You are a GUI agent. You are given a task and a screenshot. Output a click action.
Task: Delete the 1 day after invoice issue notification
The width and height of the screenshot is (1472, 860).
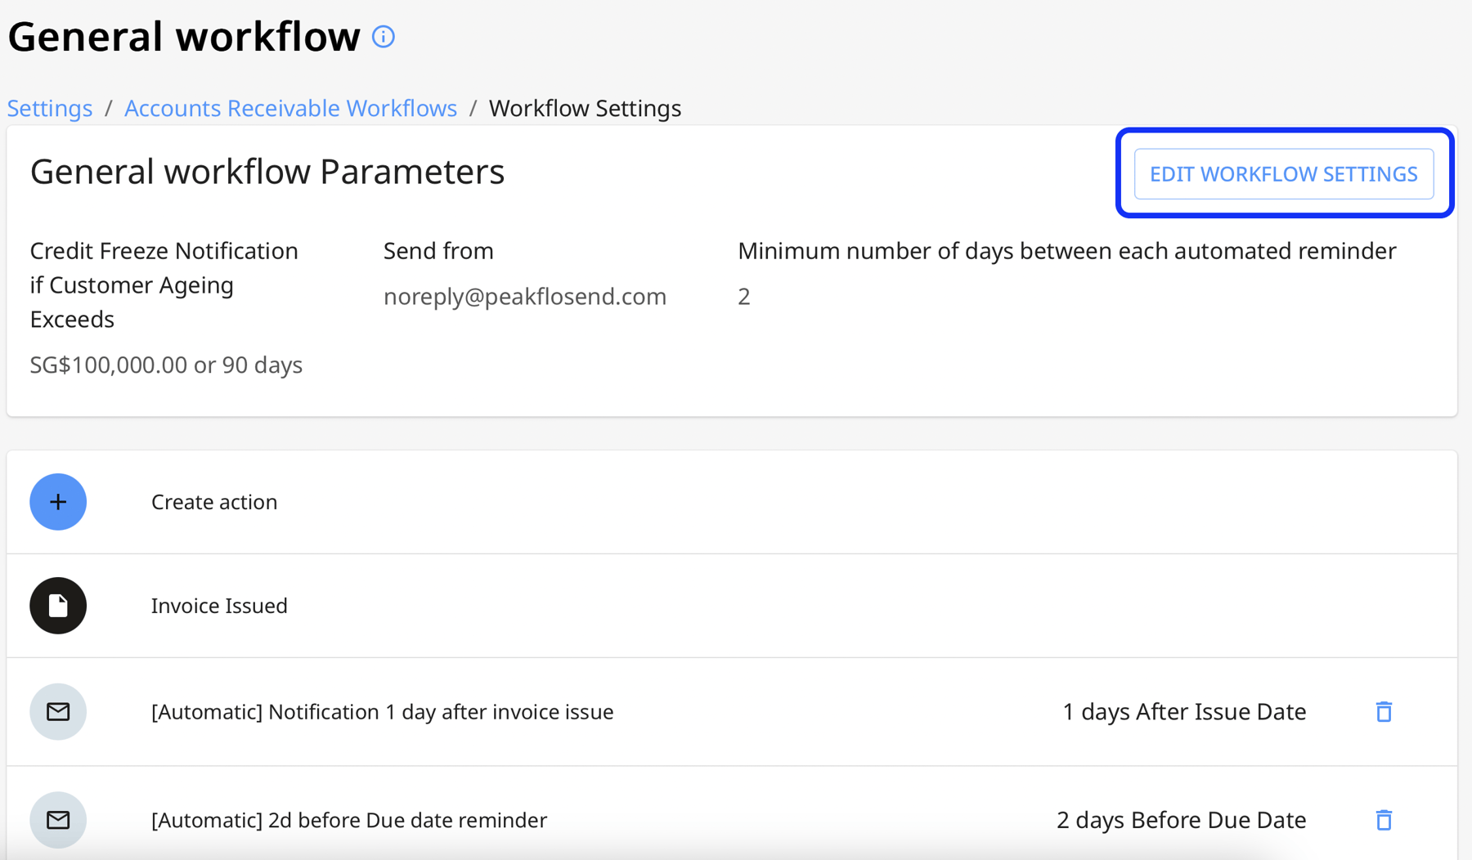(1384, 712)
